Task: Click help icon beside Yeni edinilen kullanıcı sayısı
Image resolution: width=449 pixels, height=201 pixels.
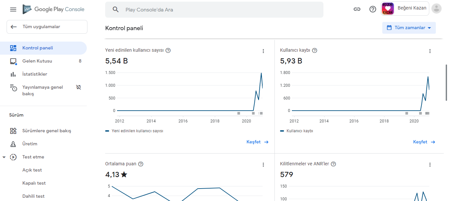Action: [168, 50]
